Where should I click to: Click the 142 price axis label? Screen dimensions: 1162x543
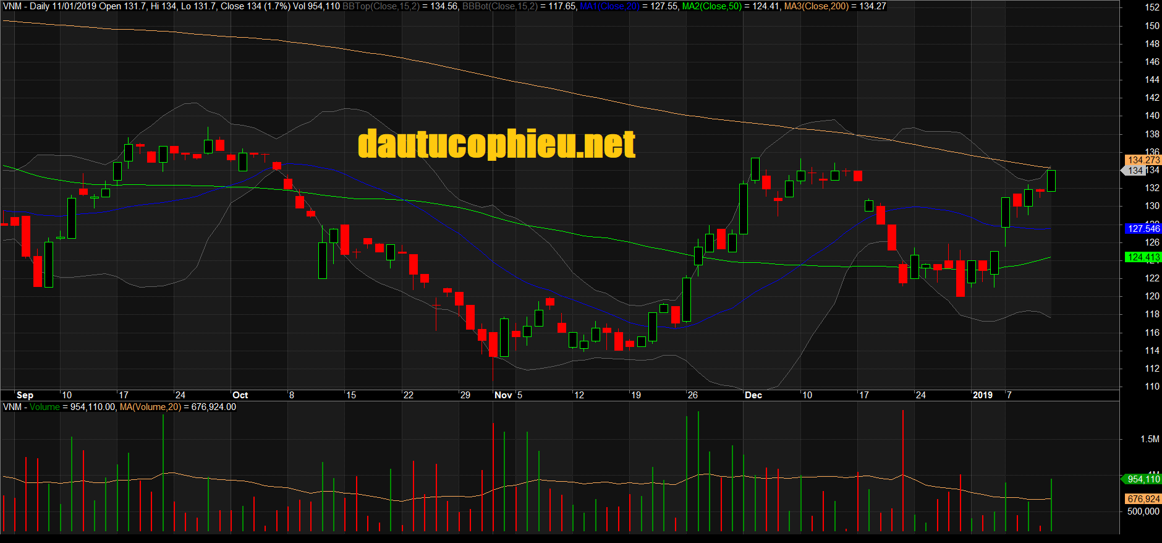tap(1152, 98)
